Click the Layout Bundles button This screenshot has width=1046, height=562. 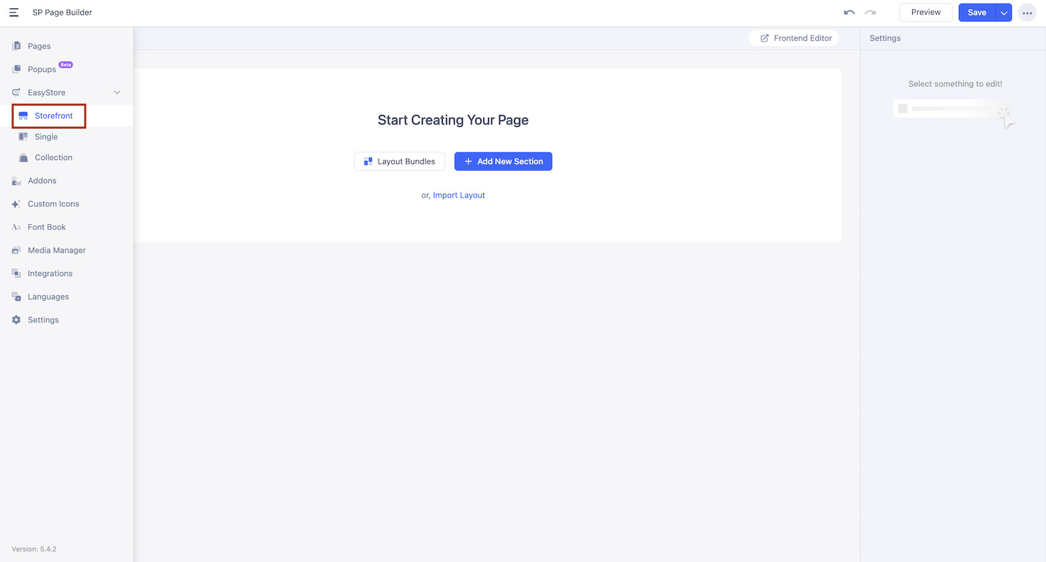click(400, 162)
